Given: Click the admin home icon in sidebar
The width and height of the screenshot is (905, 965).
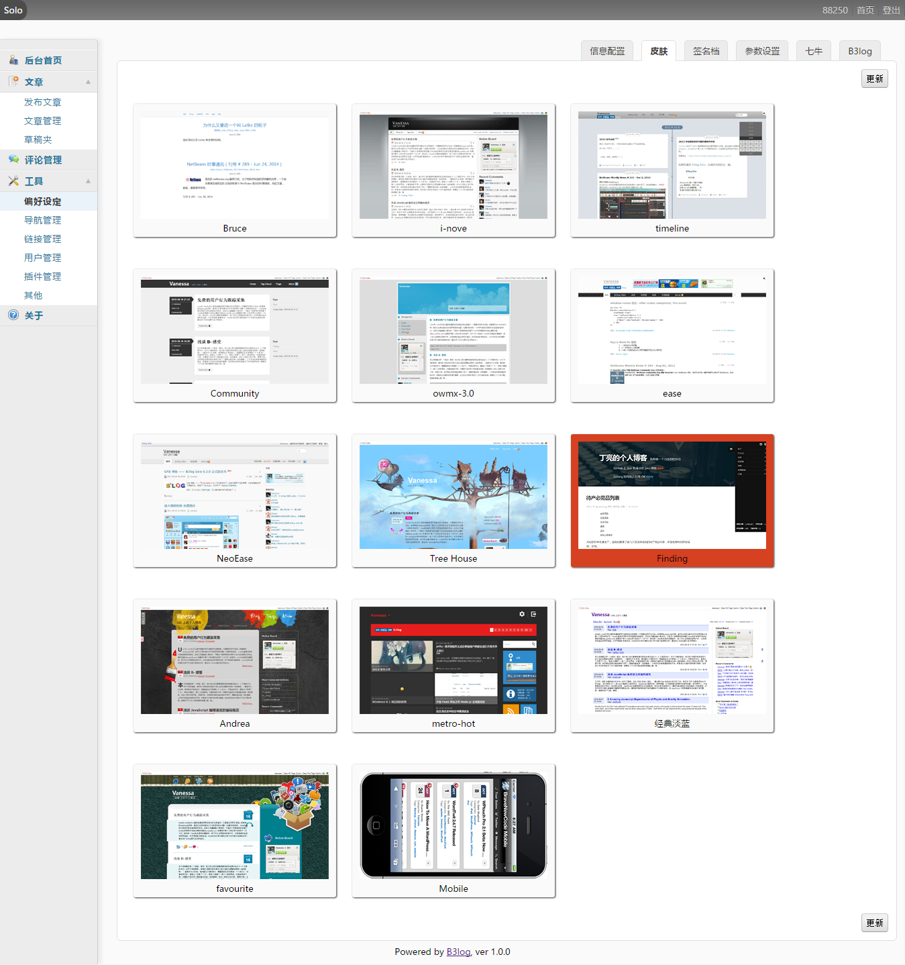Looking at the screenshot, I should (x=13, y=60).
